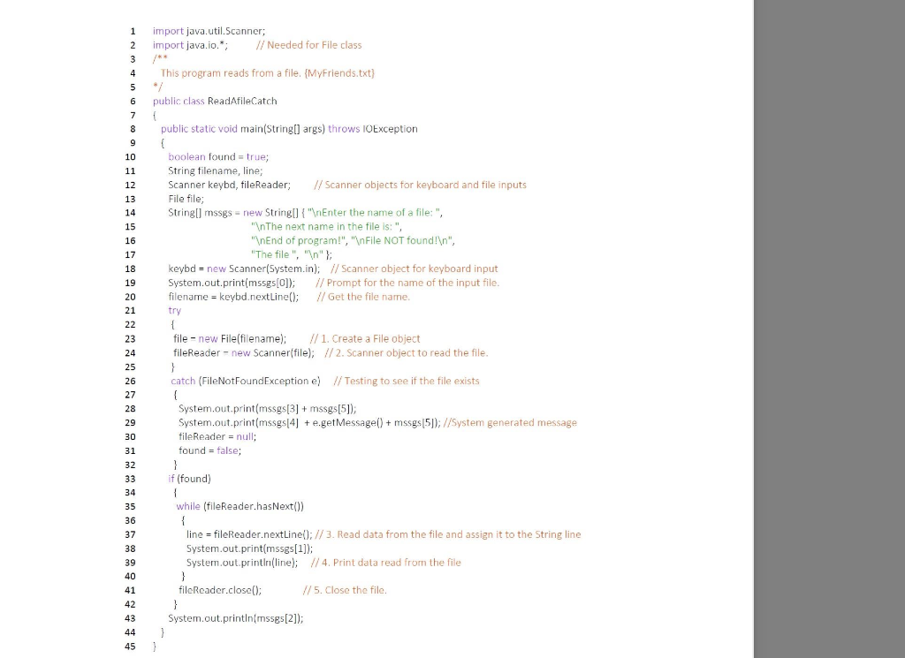The width and height of the screenshot is (905, 658).
Task: Click the gray scrollbar area on the right
Action: click(x=827, y=327)
